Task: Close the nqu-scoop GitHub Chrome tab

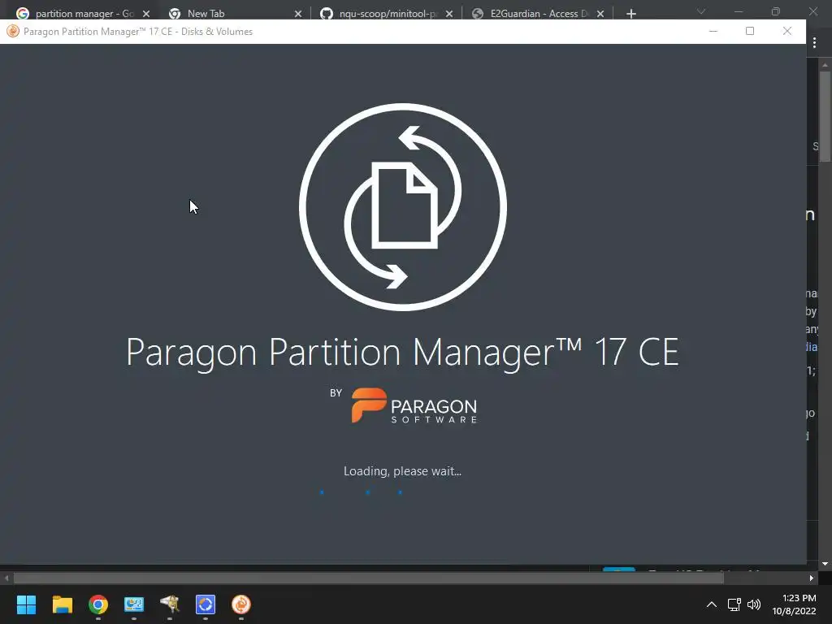Action: (x=449, y=14)
